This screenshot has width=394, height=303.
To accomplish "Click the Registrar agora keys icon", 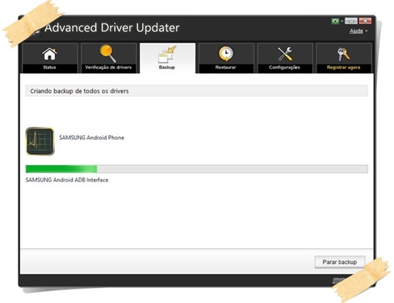I will (x=343, y=54).
